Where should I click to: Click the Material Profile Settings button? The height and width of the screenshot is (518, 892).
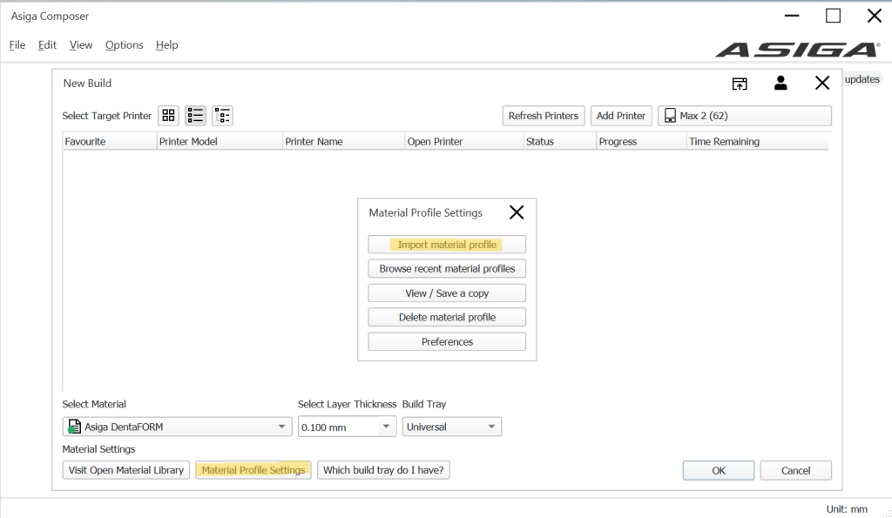pos(253,470)
